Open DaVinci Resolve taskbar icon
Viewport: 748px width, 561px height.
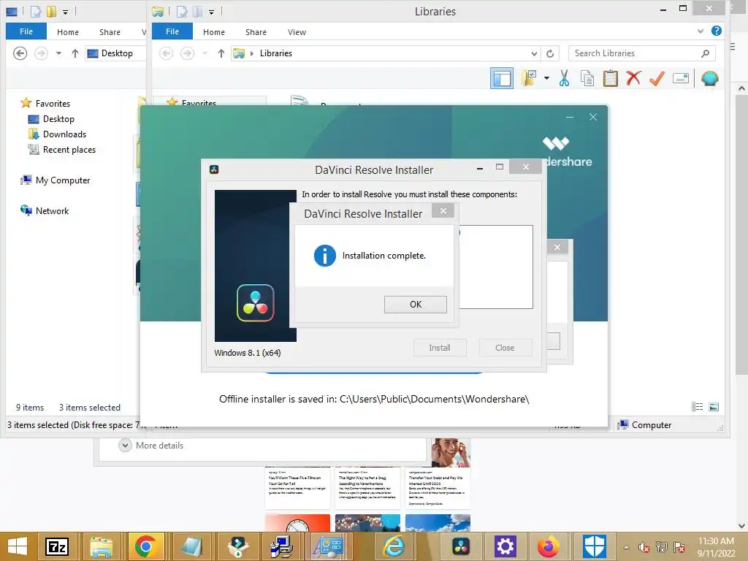pyautogui.click(x=461, y=546)
